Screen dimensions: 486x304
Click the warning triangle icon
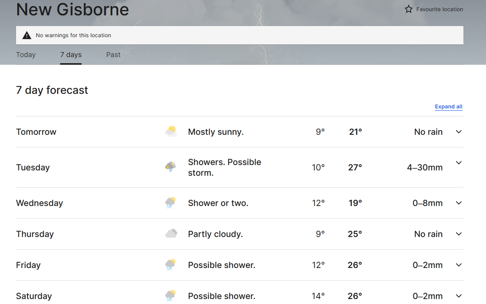click(27, 35)
